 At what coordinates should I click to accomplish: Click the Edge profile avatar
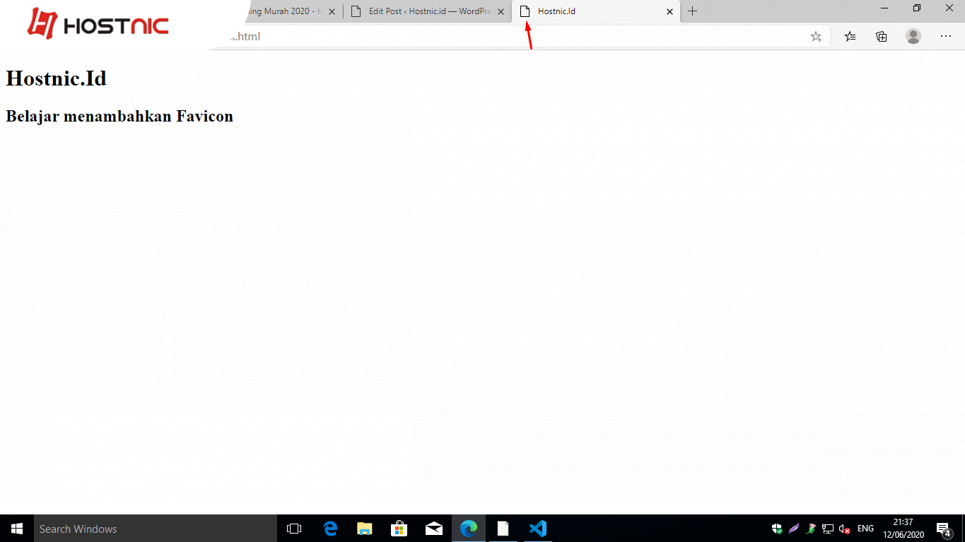coord(913,35)
